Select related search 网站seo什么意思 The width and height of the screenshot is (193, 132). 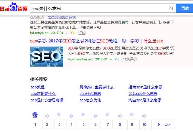pos(143,94)
